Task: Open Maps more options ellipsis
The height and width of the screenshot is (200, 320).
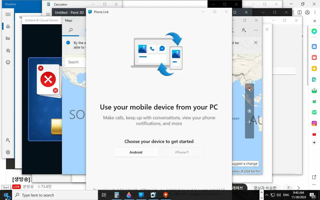Action: pyautogui.click(x=256, y=30)
